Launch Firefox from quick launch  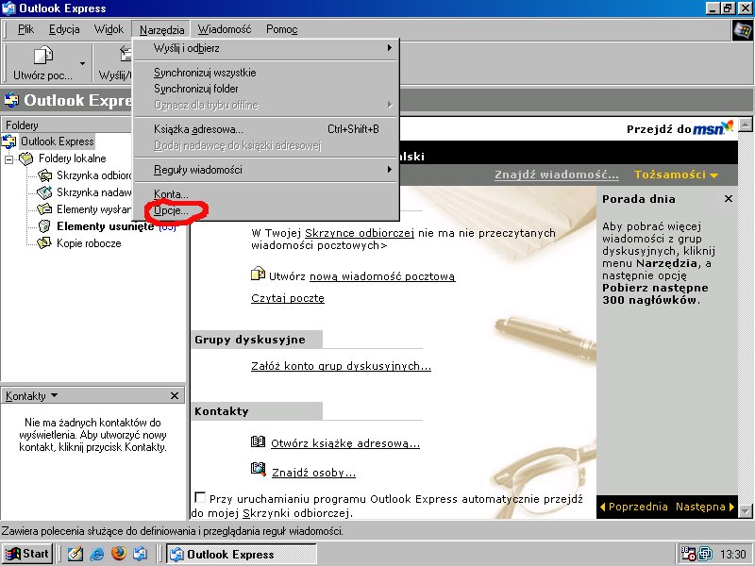119,554
